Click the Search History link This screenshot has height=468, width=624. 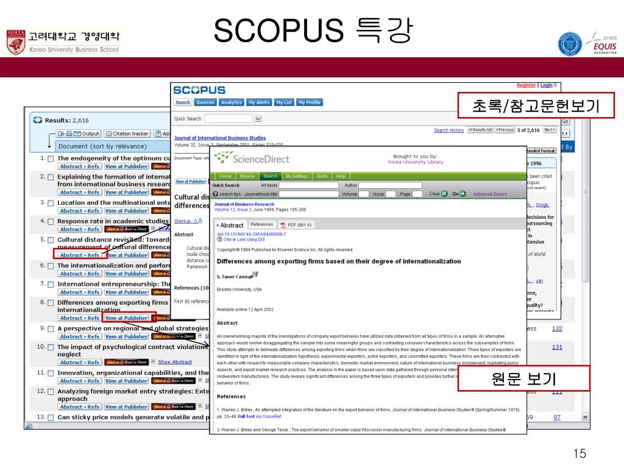point(449,130)
